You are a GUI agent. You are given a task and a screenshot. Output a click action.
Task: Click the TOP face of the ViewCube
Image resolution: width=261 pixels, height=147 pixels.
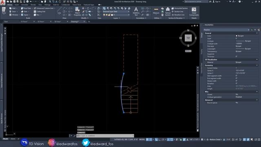[188, 38]
